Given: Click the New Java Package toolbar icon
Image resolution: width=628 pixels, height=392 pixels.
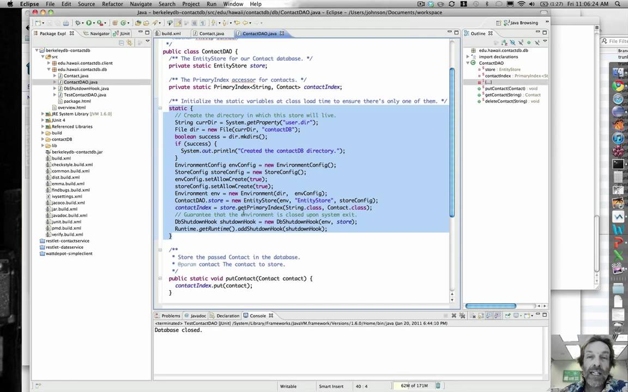Looking at the screenshot, I should (115, 23).
